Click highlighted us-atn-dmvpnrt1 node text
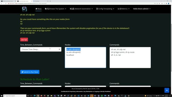172x97 pixels. [73, 49]
